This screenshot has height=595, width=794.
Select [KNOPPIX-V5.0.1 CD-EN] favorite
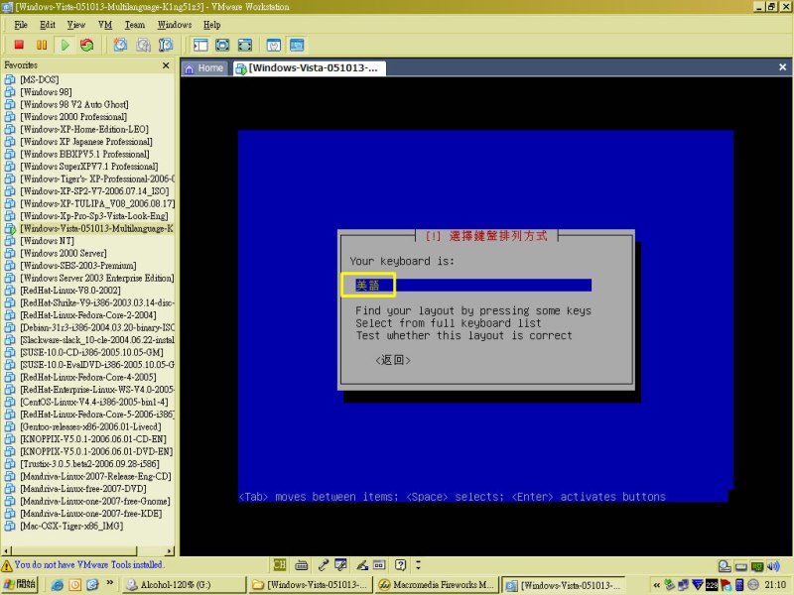pos(93,438)
